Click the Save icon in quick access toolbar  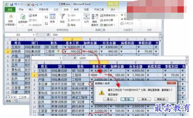11,4
